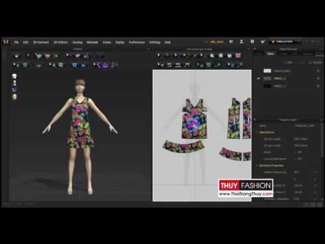Click icon at right of FABRIC_2 row

(318, 79)
